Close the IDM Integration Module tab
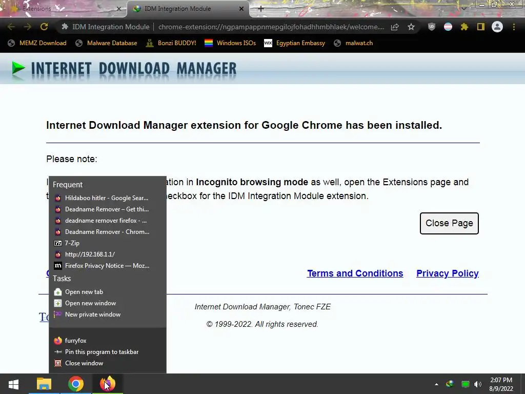525x394 pixels. tap(241, 9)
